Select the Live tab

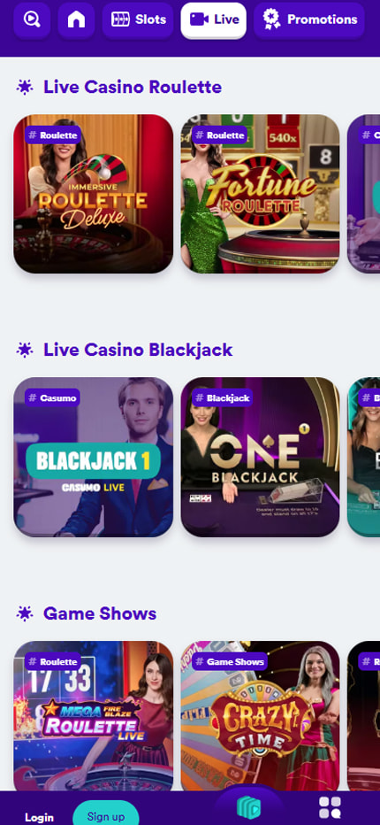click(x=213, y=20)
